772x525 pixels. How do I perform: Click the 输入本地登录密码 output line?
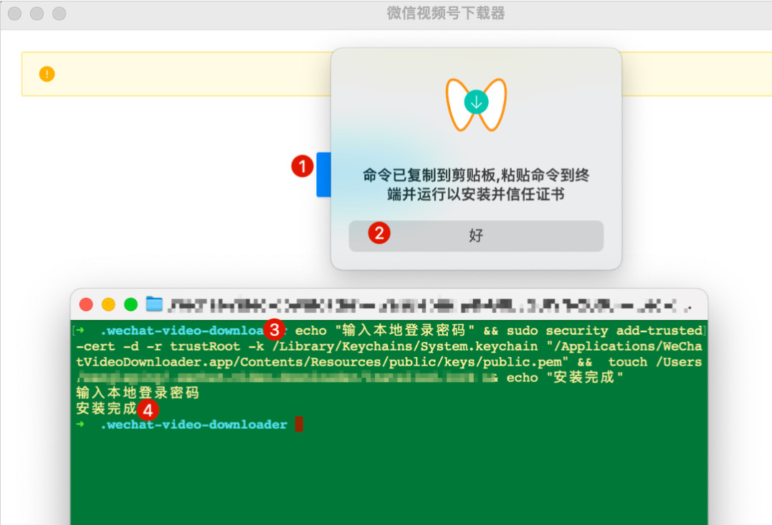(138, 393)
